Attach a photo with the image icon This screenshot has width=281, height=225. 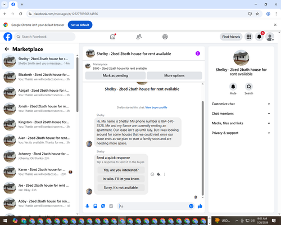pos(95,206)
